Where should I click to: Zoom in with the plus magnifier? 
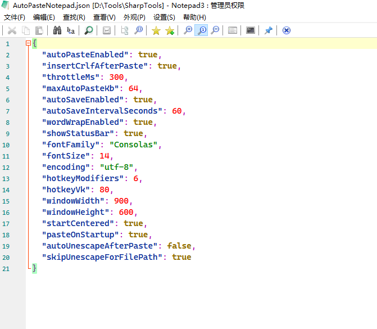[188, 30]
